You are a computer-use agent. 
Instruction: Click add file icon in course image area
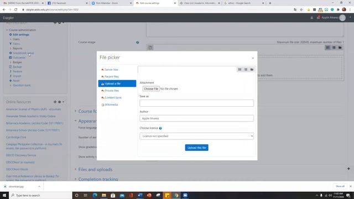(150, 48)
